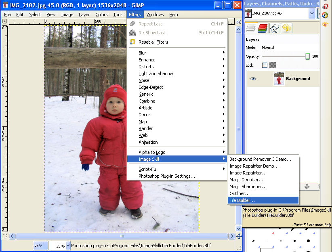The height and width of the screenshot is (252, 332).
Task: Toggle the lock alpha checkerboard control
Action: [x=273, y=65]
